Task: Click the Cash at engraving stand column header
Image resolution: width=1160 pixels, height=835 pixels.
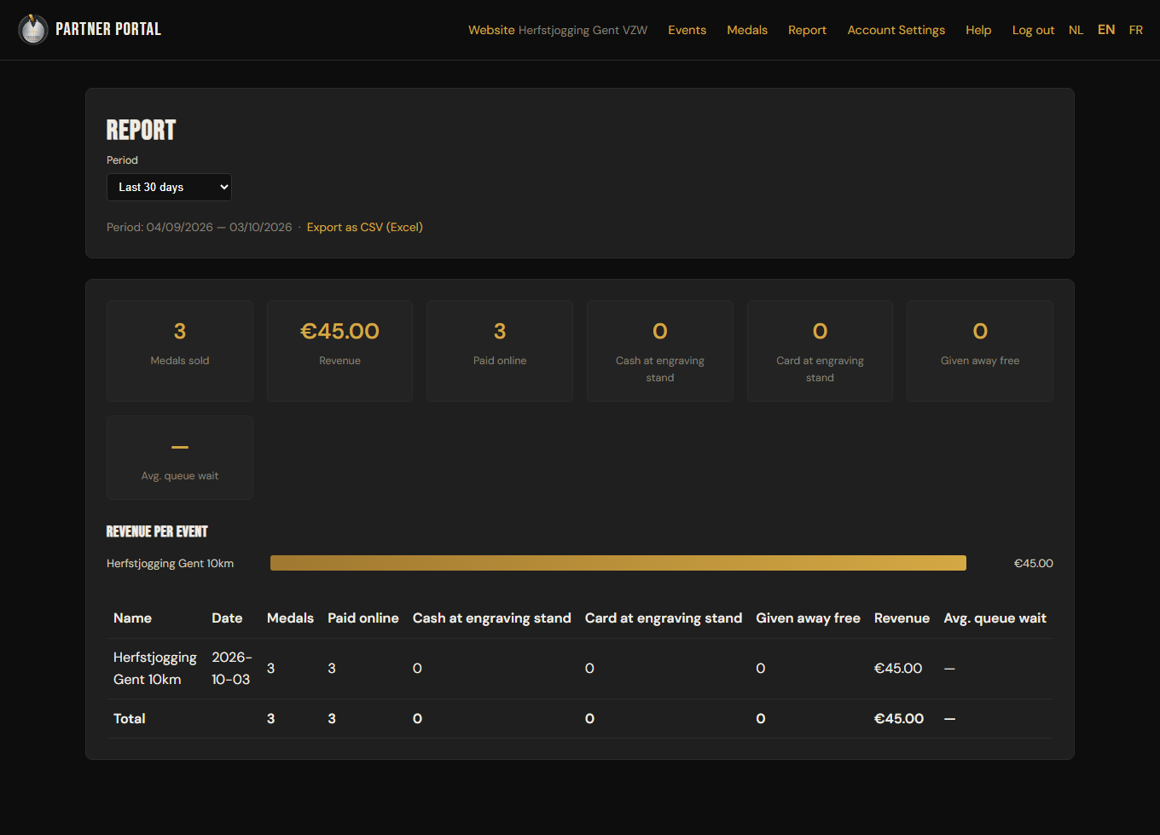Action: [492, 618]
